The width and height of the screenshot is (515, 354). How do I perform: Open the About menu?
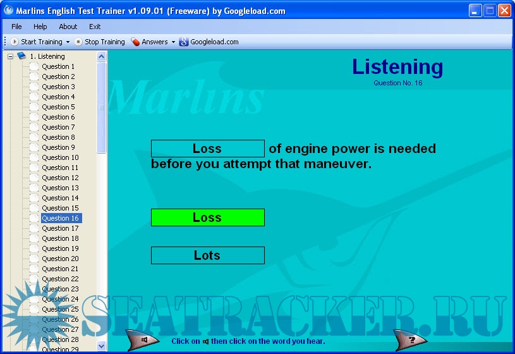click(x=68, y=27)
